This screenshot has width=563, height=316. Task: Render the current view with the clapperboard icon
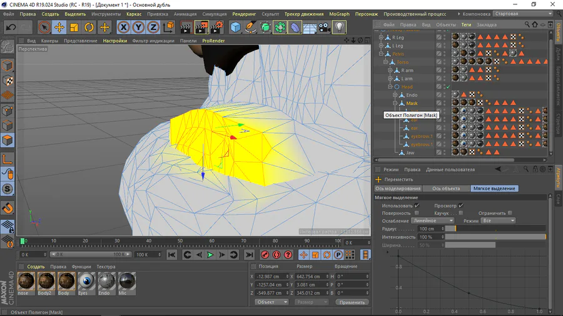coord(186,27)
